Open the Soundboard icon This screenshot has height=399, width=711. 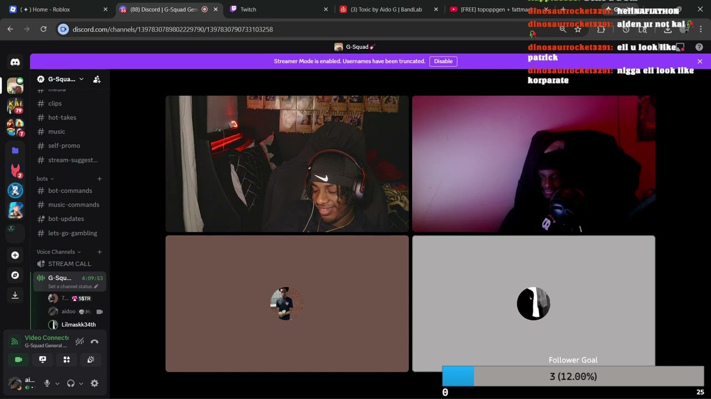point(91,360)
